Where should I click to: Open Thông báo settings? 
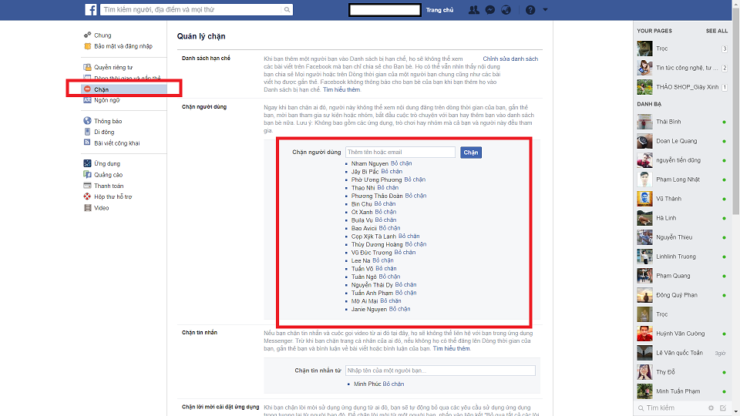pos(108,121)
